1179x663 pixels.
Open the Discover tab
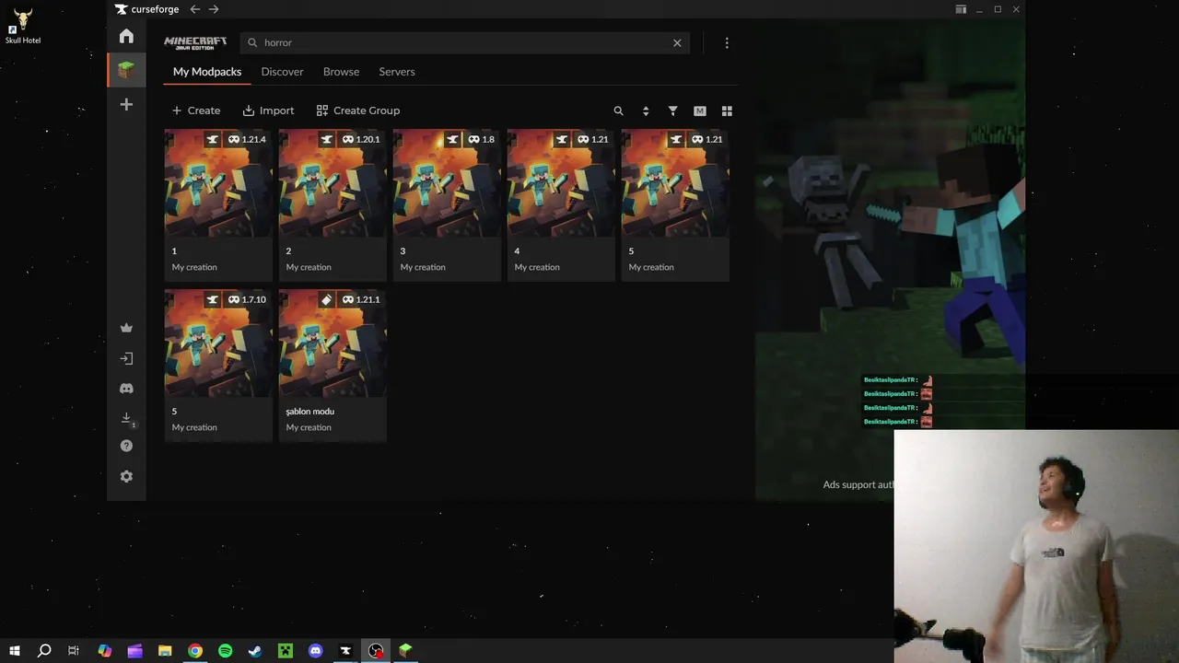coord(282,72)
